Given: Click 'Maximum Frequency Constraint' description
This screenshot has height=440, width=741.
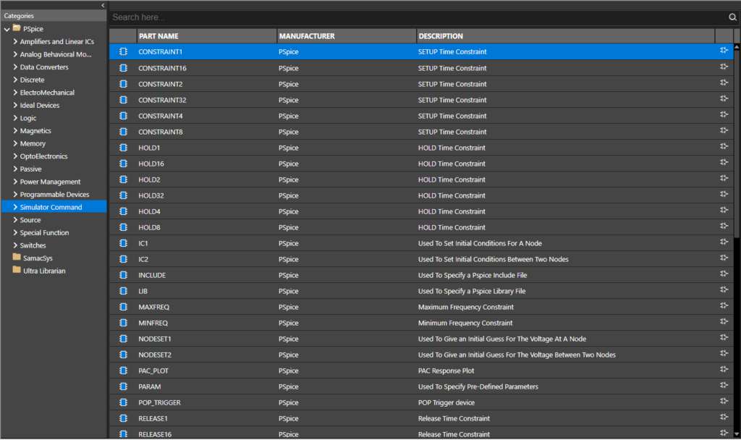Looking at the screenshot, I should pos(465,307).
